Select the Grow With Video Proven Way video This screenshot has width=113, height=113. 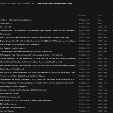click(38, 31)
